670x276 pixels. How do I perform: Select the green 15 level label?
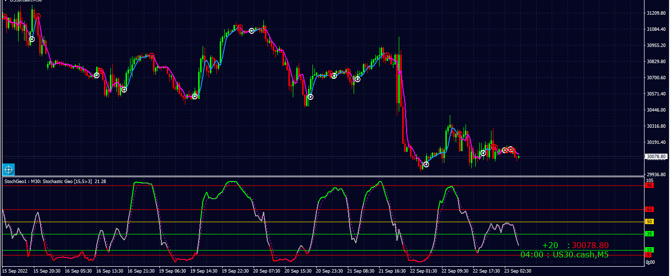coord(649,250)
